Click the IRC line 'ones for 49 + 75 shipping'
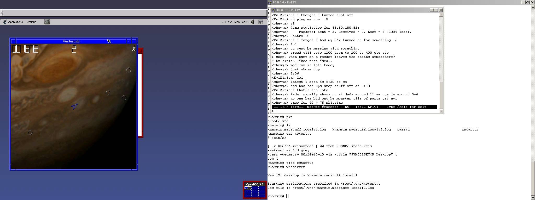The image size is (535, 200). 307,103
